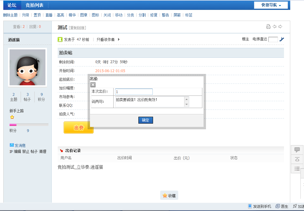Focus the 本次出价 input field

tap(134, 92)
